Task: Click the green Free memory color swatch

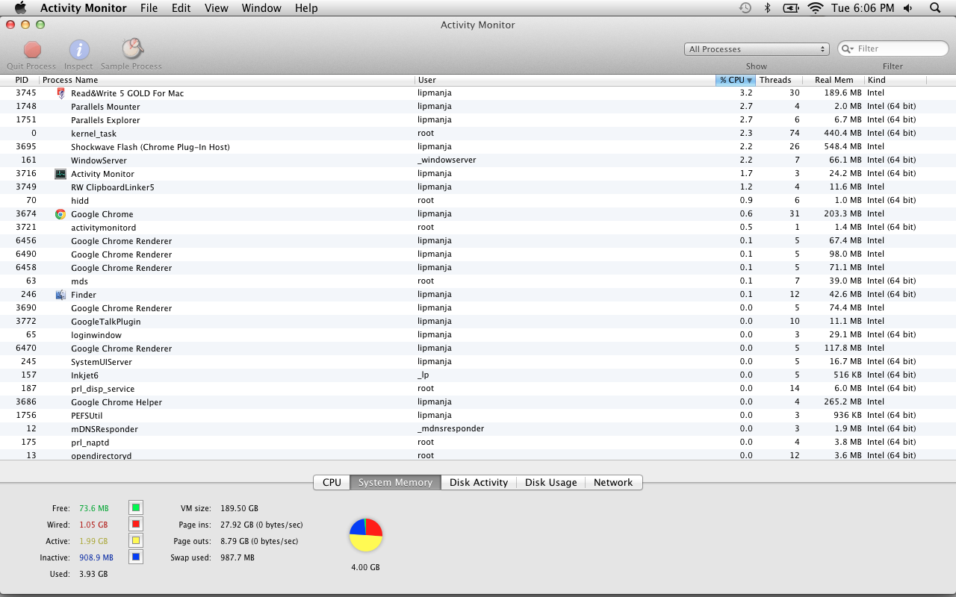Action: (x=135, y=508)
